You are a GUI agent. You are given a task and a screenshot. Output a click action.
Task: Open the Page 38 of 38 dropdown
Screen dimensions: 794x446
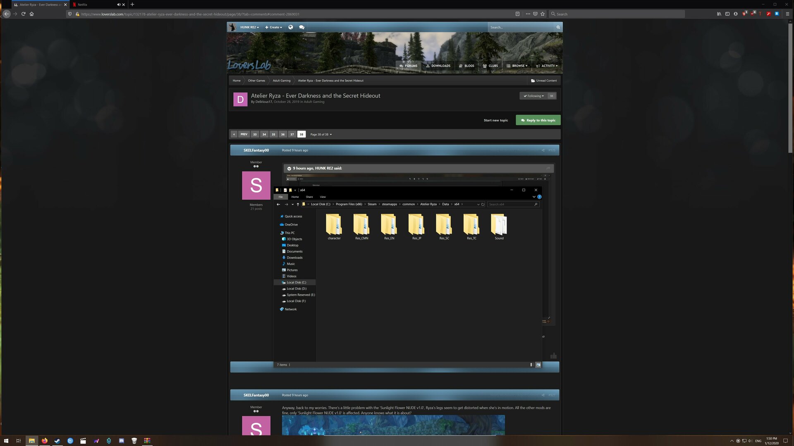(321, 134)
